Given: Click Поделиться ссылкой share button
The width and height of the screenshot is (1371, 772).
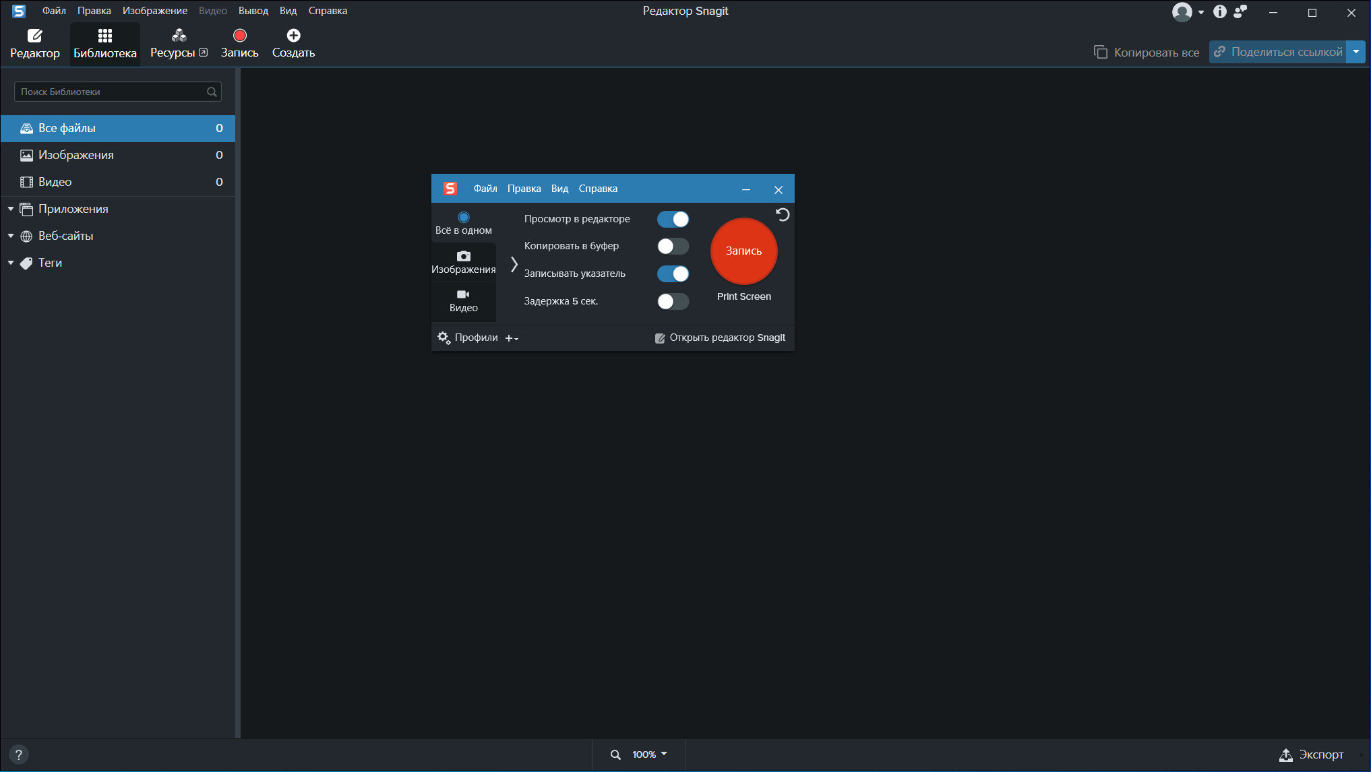Looking at the screenshot, I should (x=1278, y=52).
